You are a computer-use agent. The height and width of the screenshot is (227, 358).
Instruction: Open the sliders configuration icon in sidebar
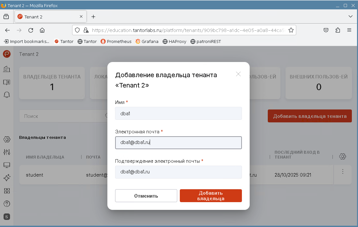click(7, 152)
